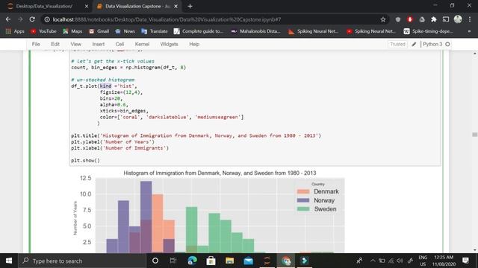Click the plt.show() code line

(x=85, y=161)
